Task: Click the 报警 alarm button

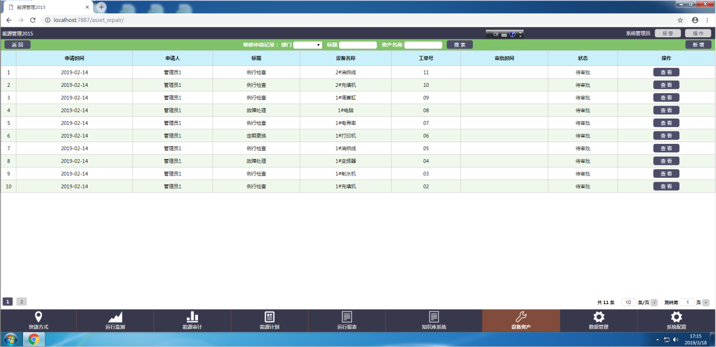Action: tap(667, 33)
